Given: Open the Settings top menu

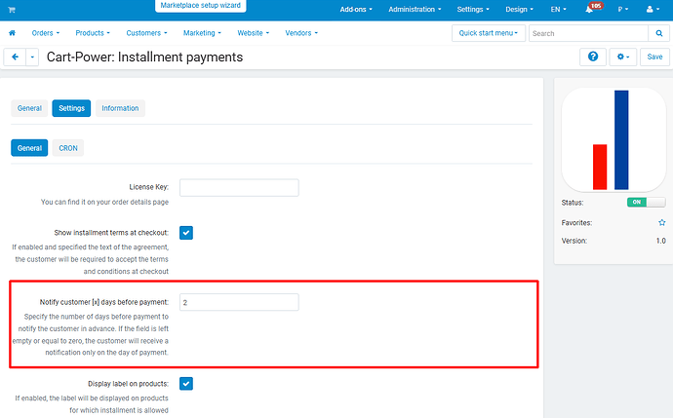Looking at the screenshot, I should tap(473, 10).
